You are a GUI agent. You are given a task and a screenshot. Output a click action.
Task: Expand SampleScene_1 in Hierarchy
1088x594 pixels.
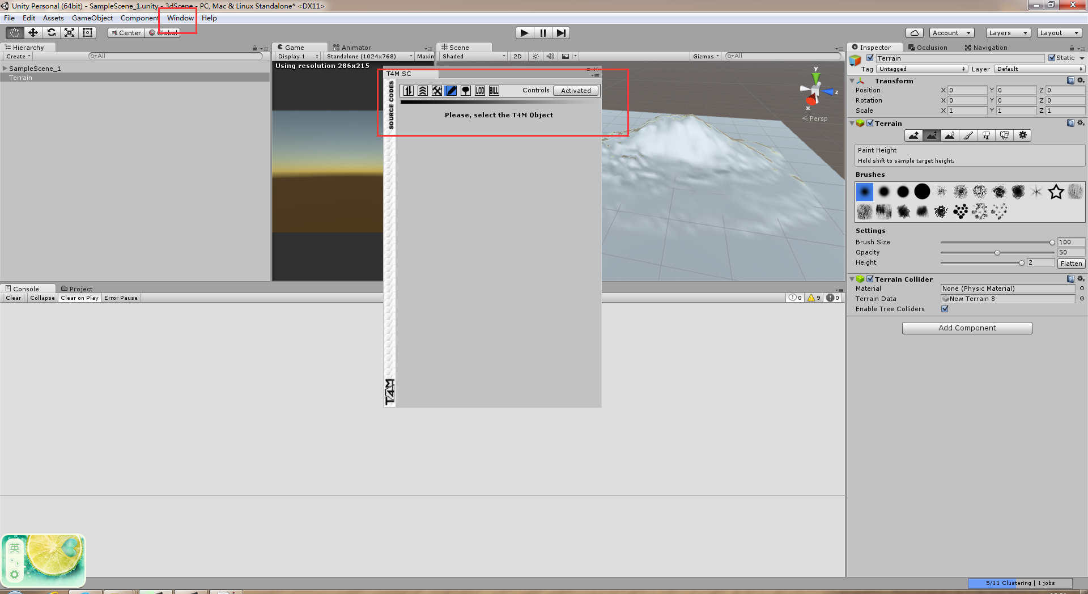click(5, 69)
